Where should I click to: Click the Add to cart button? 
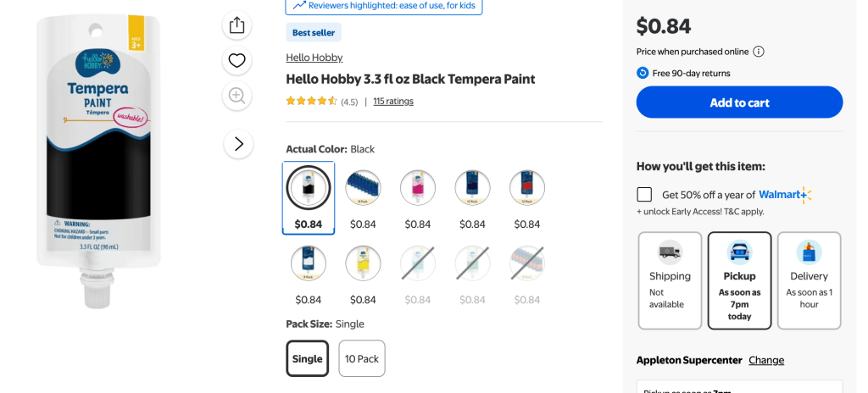pos(739,102)
